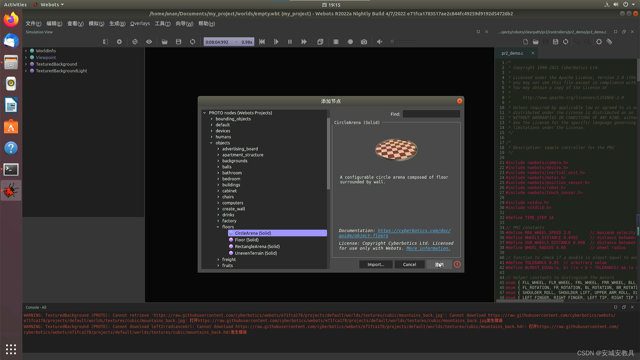Collapse the floors folder

[x=218, y=227]
